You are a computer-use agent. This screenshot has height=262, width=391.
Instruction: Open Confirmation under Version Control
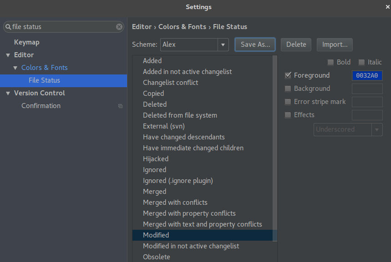click(x=41, y=106)
